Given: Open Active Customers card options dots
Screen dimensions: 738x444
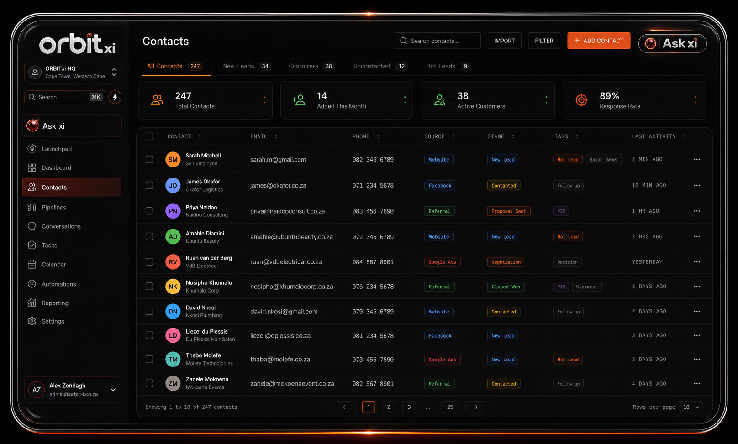Looking at the screenshot, I should (x=546, y=99).
